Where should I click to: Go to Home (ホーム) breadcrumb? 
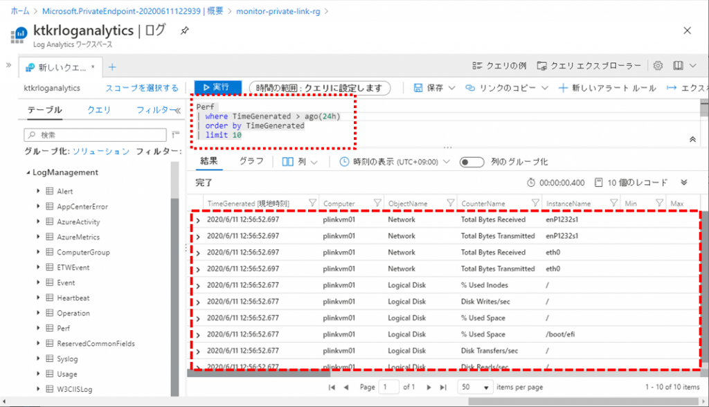coord(20,11)
